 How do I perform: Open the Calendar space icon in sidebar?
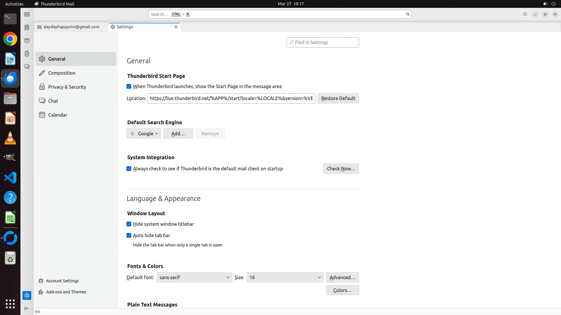27,41
